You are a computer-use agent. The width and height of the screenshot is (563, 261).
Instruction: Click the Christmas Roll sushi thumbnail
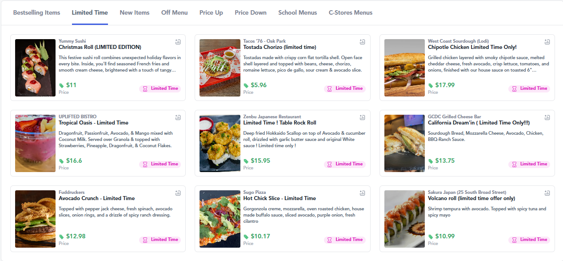tap(35, 68)
